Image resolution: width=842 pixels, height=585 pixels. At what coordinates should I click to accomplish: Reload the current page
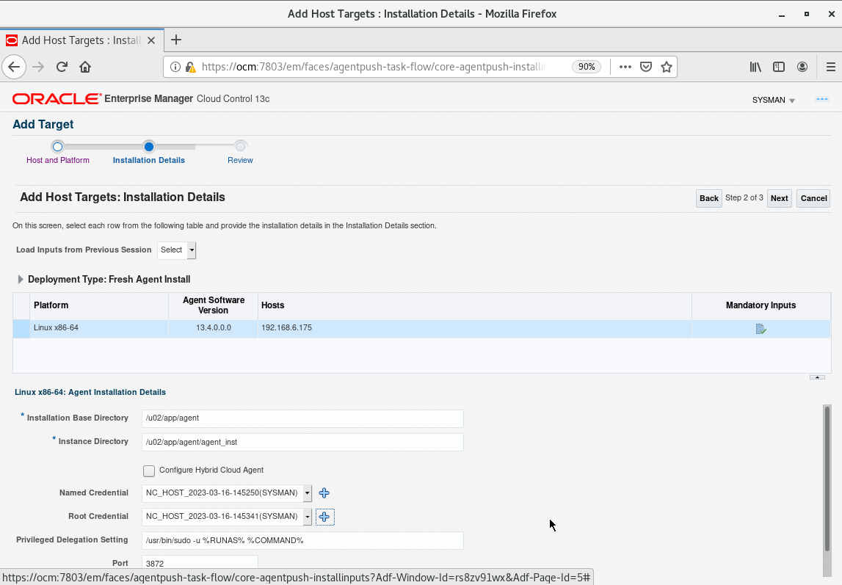(62, 67)
